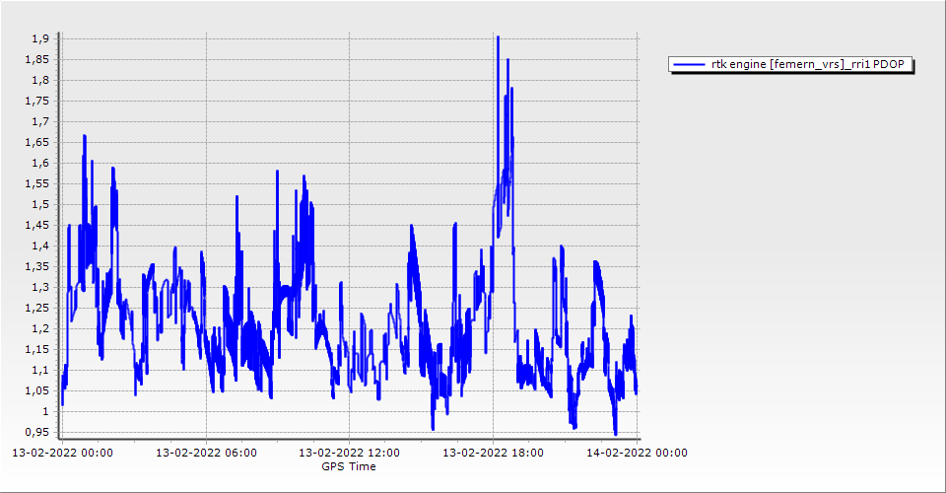Click the GPS Time axis title
The image size is (946, 493).
coord(348,466)
